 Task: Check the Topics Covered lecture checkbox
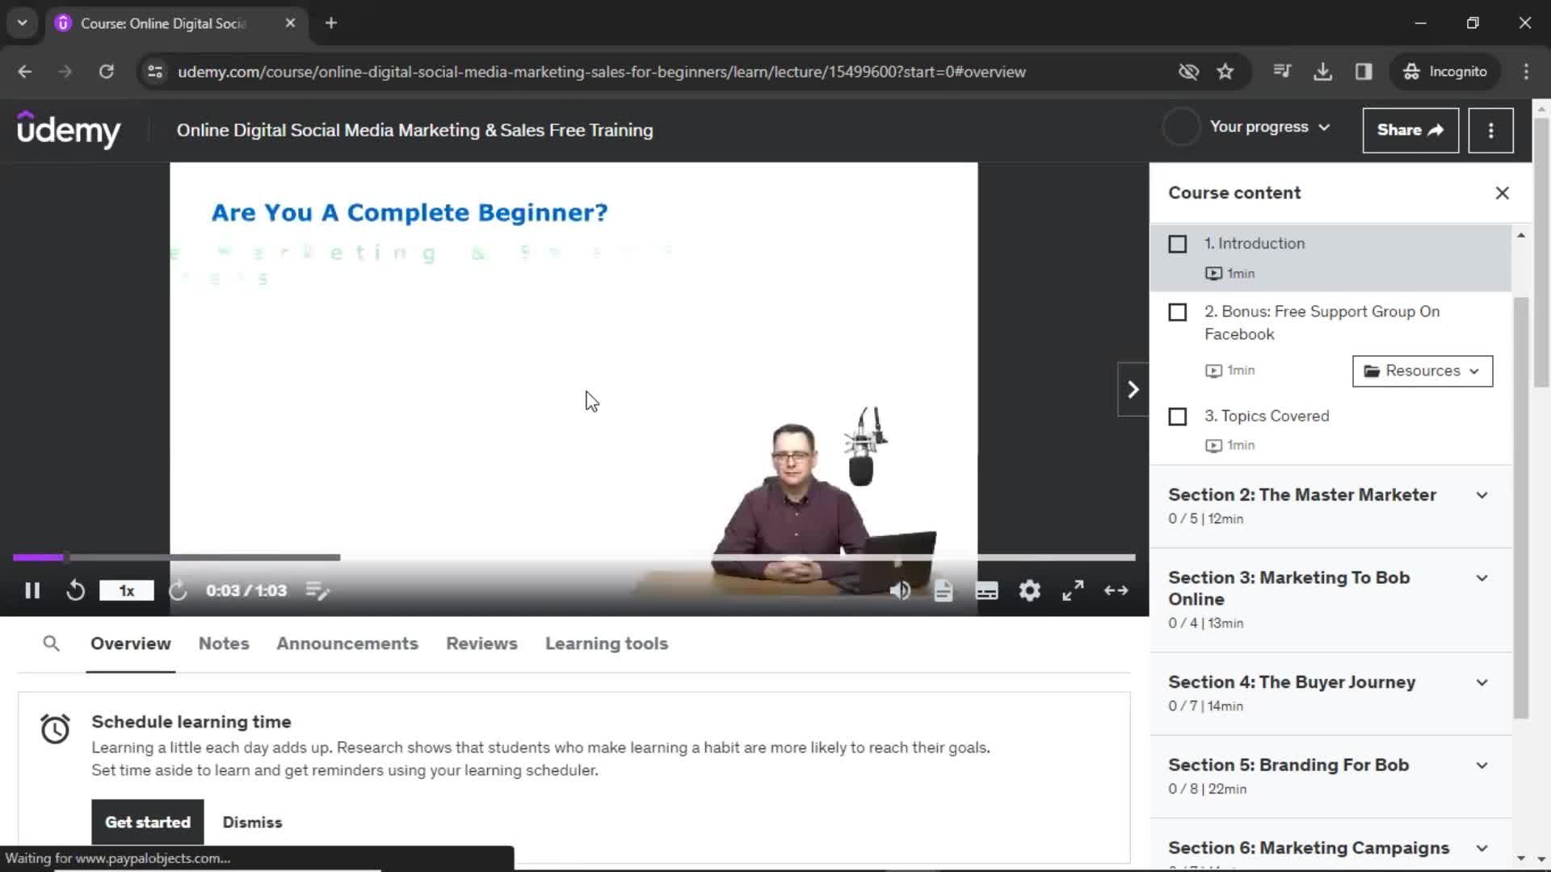click(x=1178, y=415)
